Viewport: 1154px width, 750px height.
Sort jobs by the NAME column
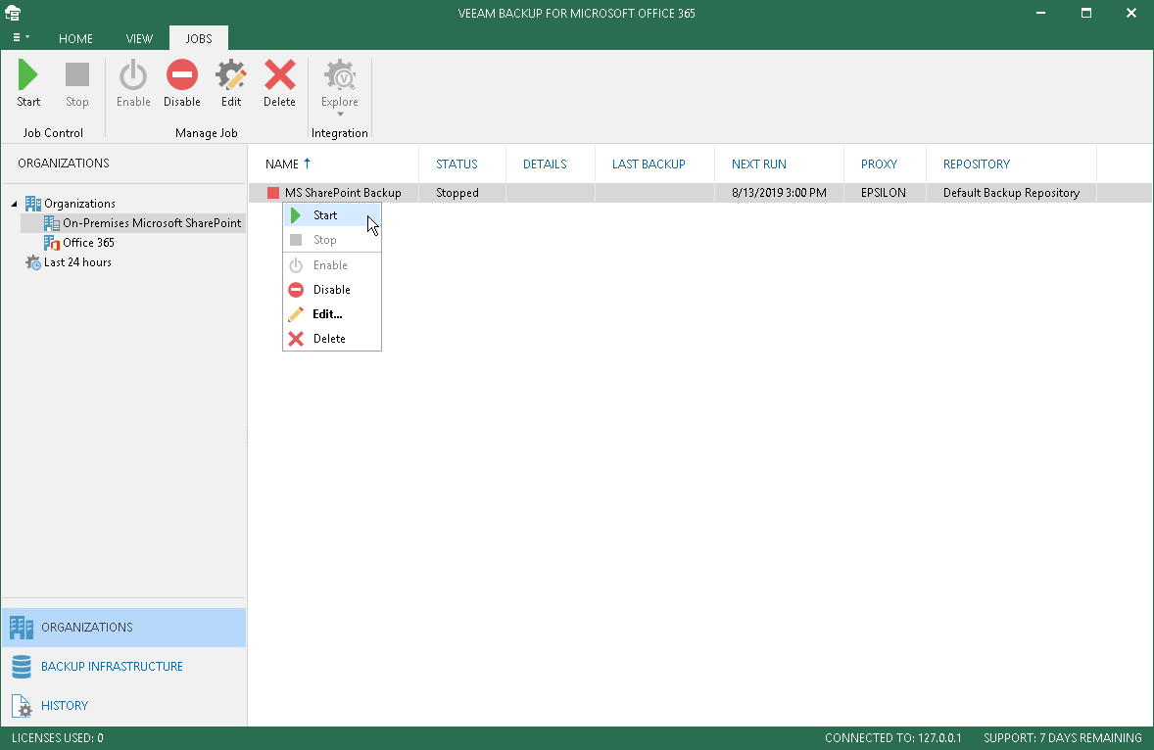pos(282,164)
